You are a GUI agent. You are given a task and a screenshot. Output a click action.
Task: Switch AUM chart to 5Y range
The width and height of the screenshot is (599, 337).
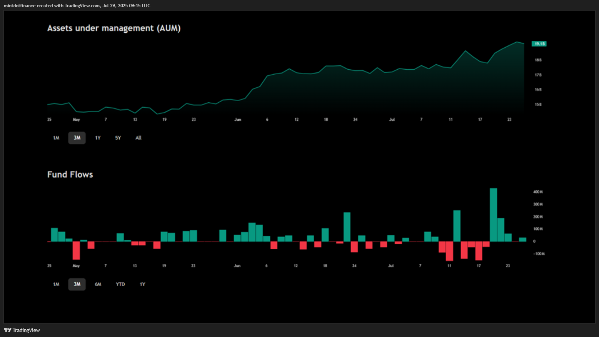pos(118,138)
